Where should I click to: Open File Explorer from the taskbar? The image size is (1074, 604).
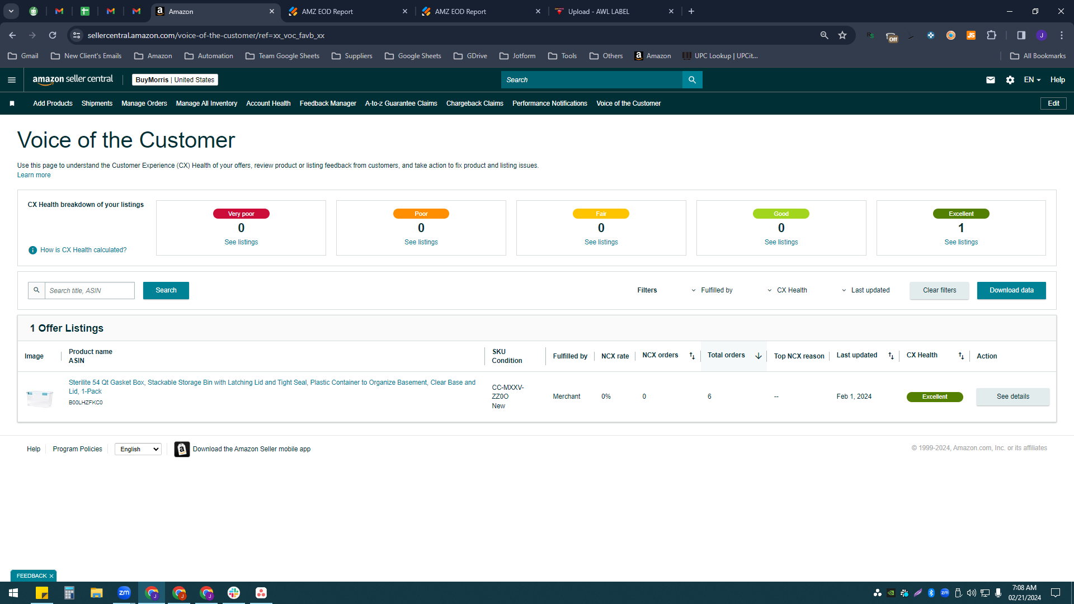pos(97,593)
